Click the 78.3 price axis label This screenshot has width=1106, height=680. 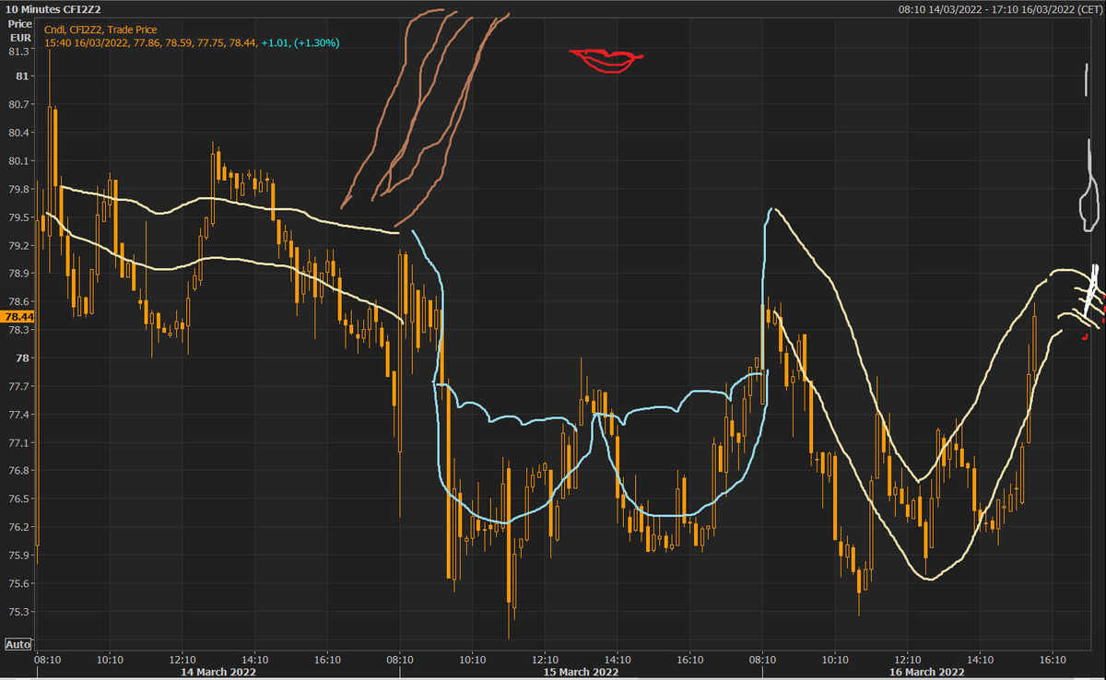20,330
